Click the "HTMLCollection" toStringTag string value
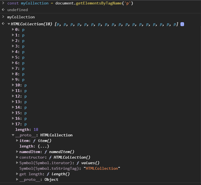Screen dimensions: 201x185 pos(102,168)
